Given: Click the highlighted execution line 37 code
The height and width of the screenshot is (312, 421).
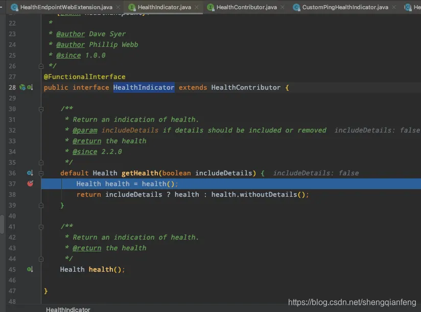Looking at the screenshot, I should [127, 184].
